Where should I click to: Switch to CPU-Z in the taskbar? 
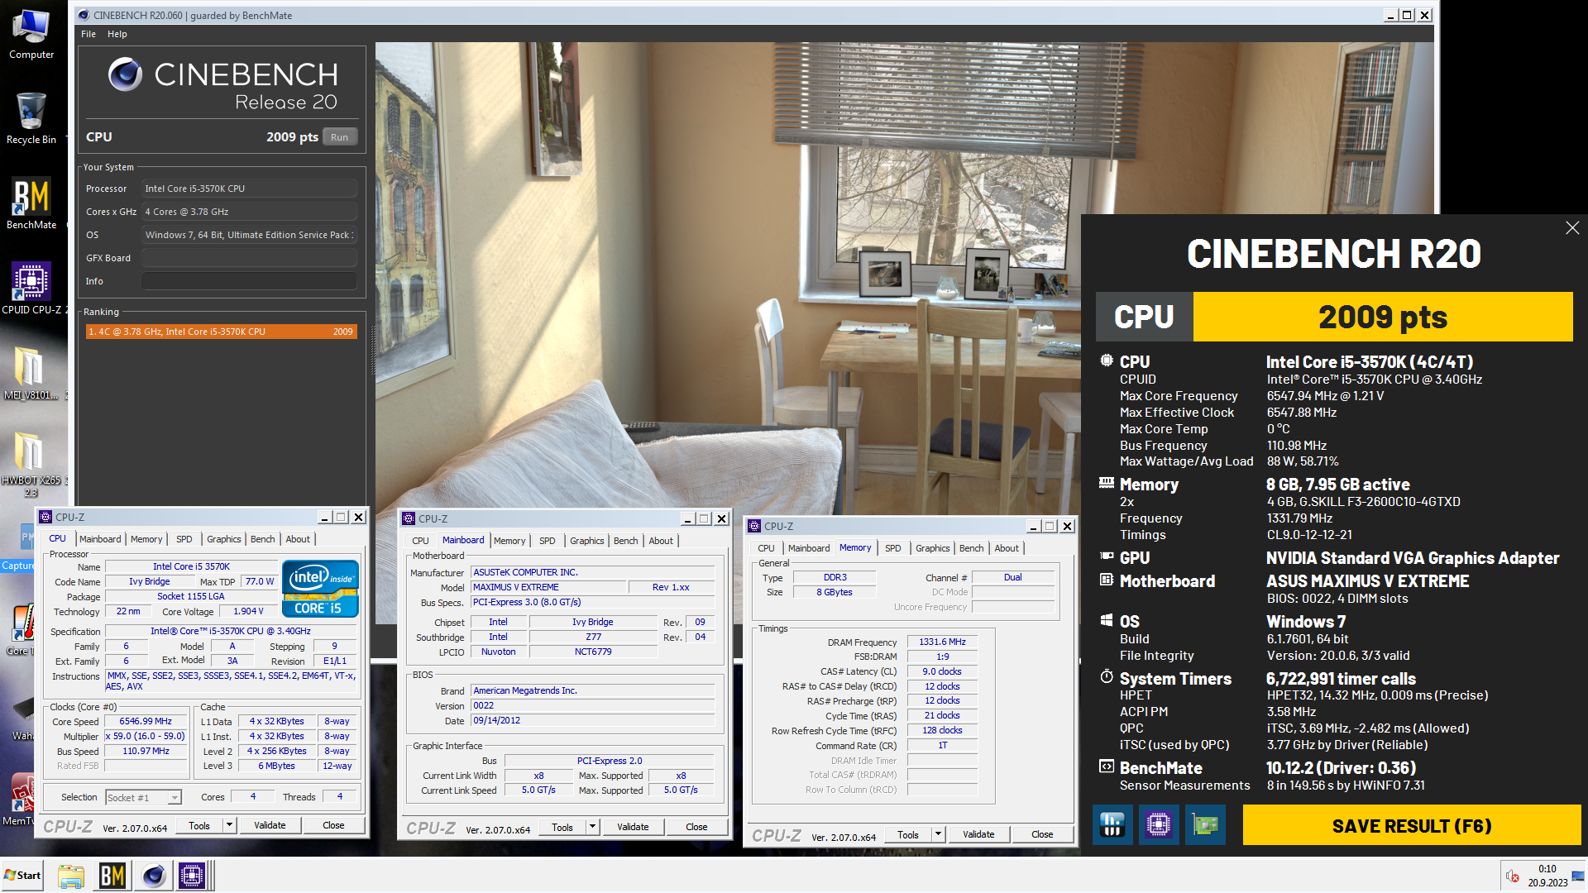[x=193, y=876]
